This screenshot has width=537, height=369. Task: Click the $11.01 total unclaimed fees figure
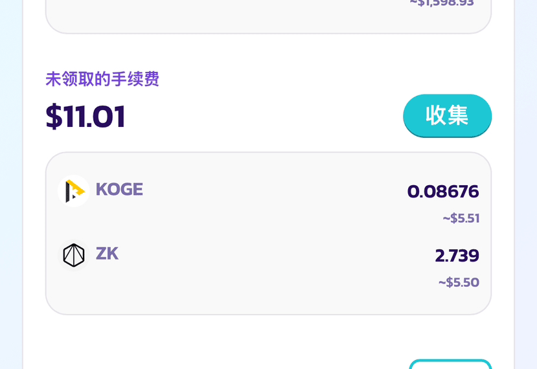[x=86, y=117]
